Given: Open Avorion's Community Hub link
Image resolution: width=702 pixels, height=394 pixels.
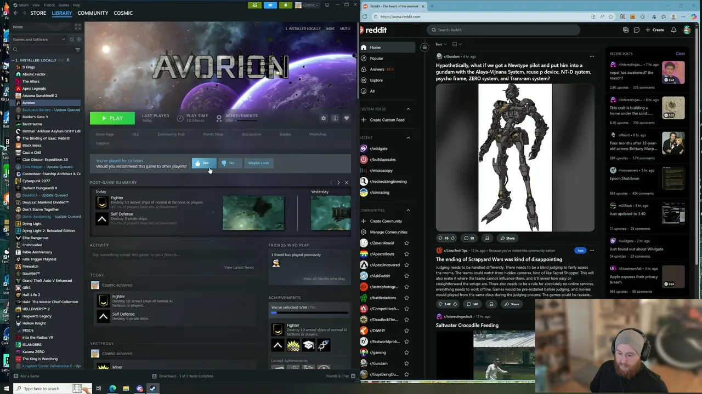Looking at the screenshot, I should click(x=171, y=134).
